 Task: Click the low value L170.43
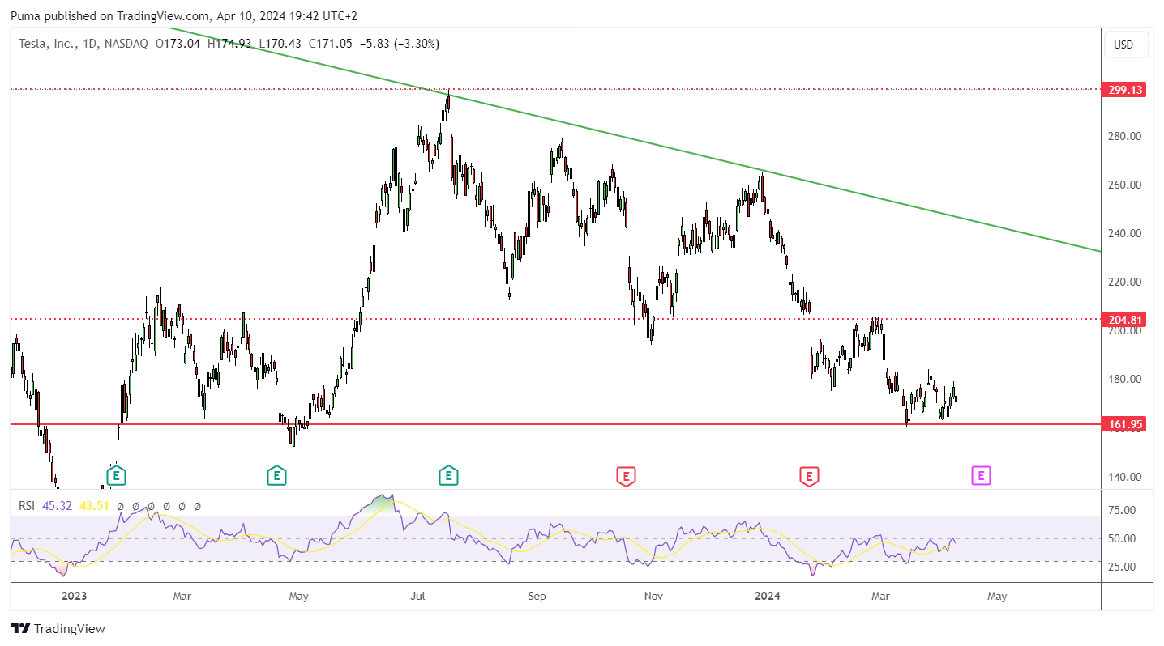(x=279, y=44)
